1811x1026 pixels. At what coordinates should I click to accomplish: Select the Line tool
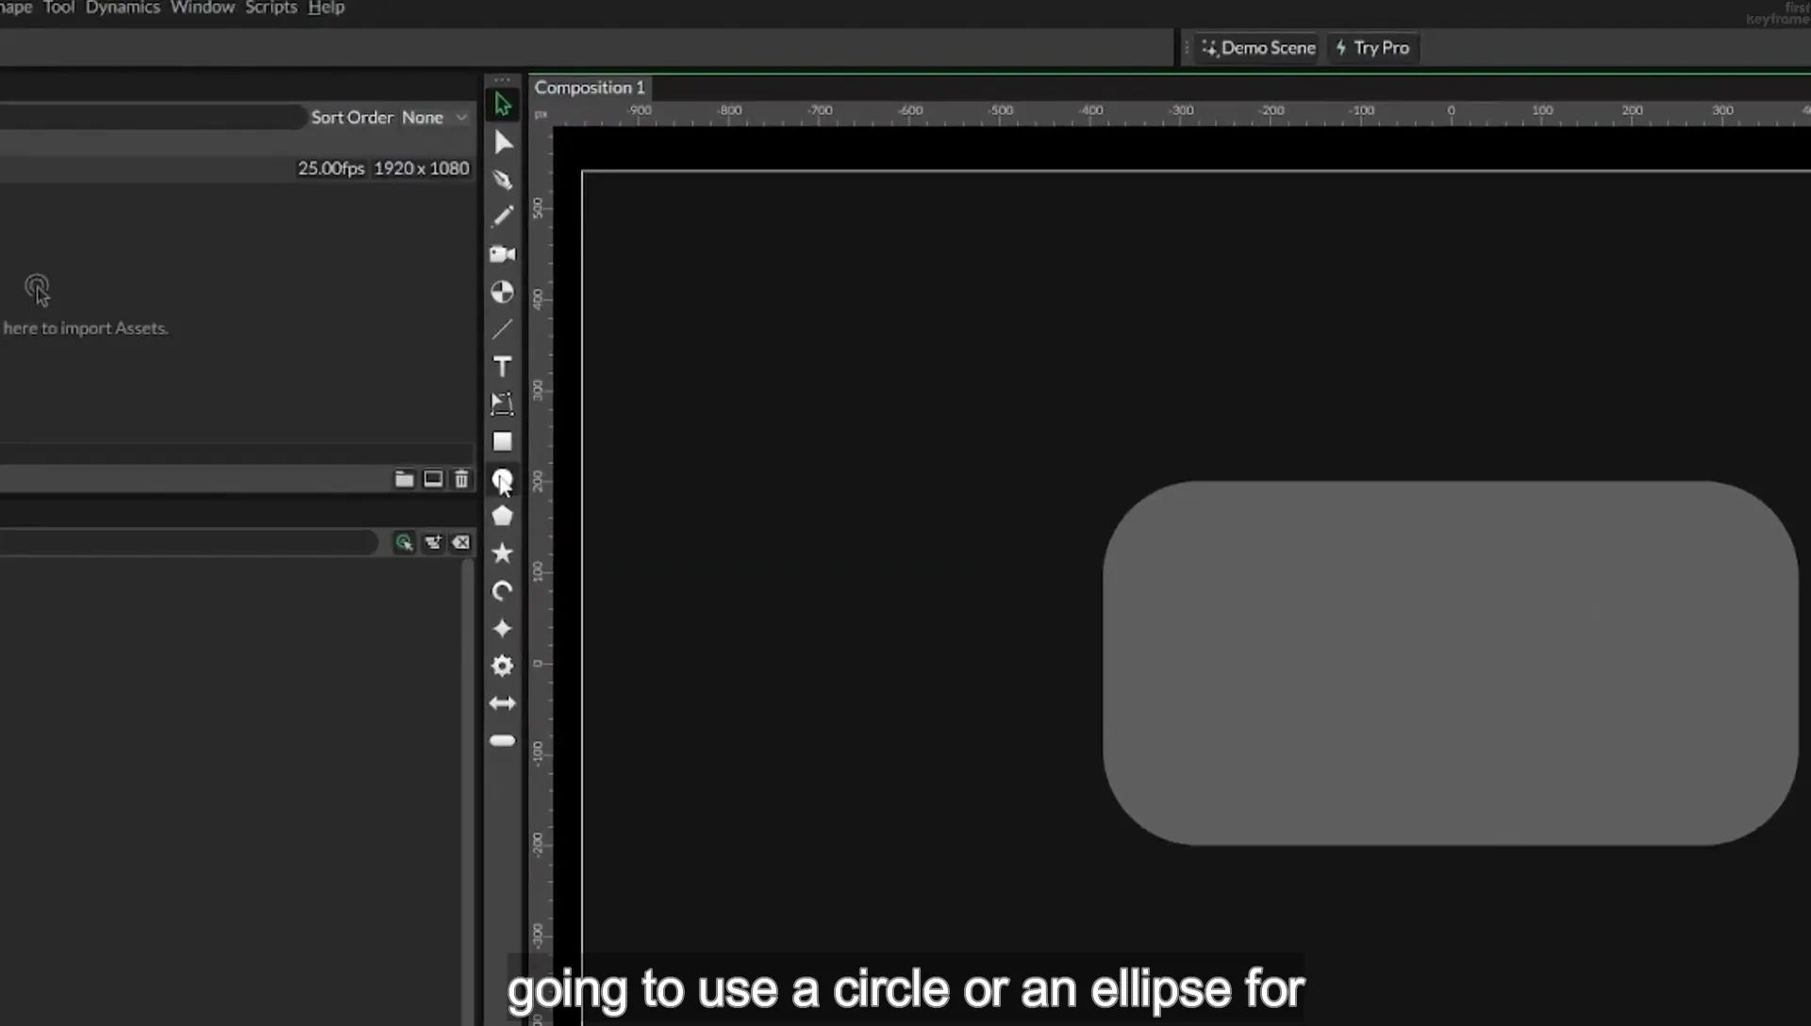coord(503,329)
